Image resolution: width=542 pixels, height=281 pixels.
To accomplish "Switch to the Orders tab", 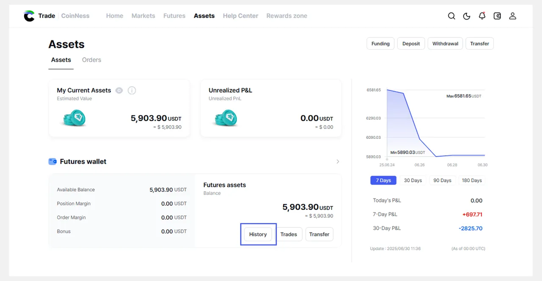I will click(x=91, y=60).
